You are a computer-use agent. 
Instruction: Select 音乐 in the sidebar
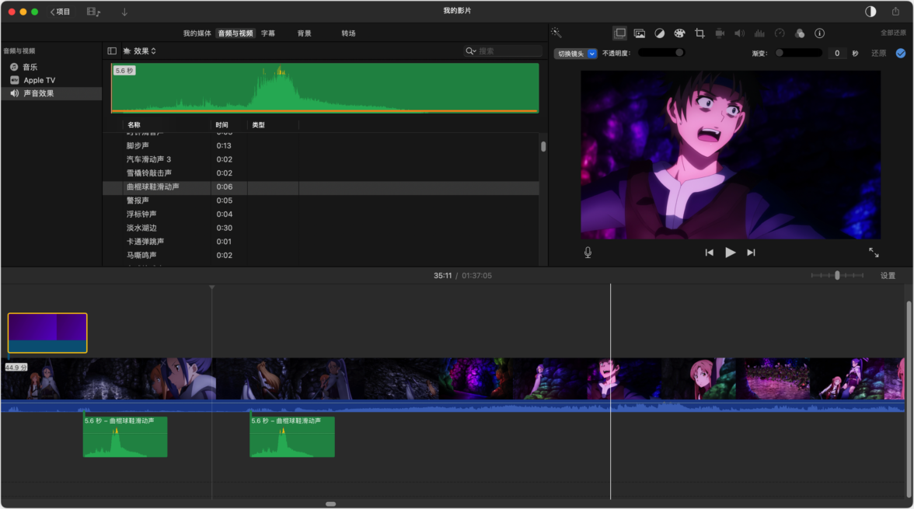[x=51, y=67]
